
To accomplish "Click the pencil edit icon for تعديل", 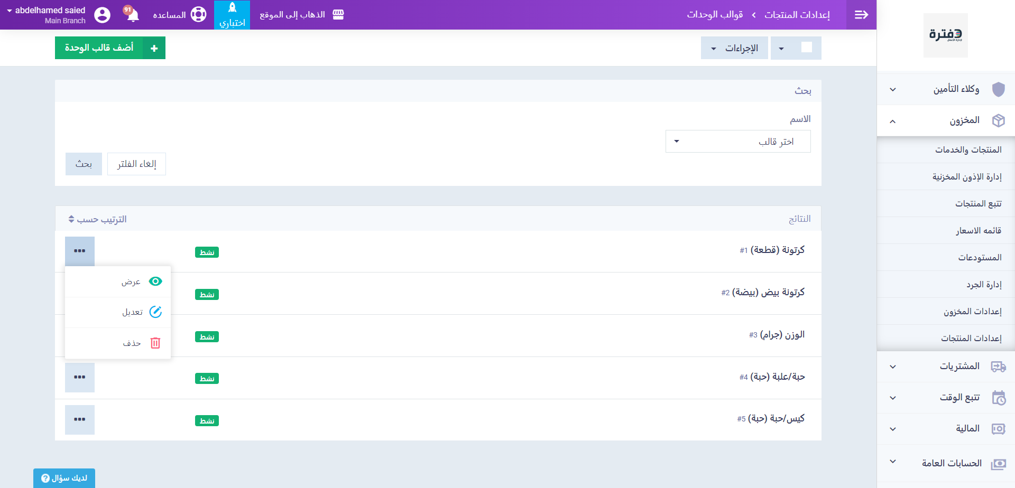I will (155, 312).
